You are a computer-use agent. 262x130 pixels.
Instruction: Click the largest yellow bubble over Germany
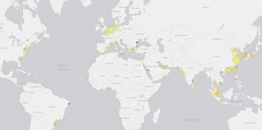pos(111,30)
